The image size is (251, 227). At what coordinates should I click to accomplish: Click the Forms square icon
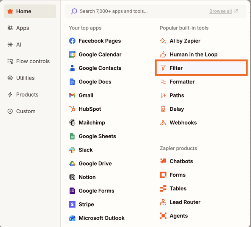coord(163,175)
